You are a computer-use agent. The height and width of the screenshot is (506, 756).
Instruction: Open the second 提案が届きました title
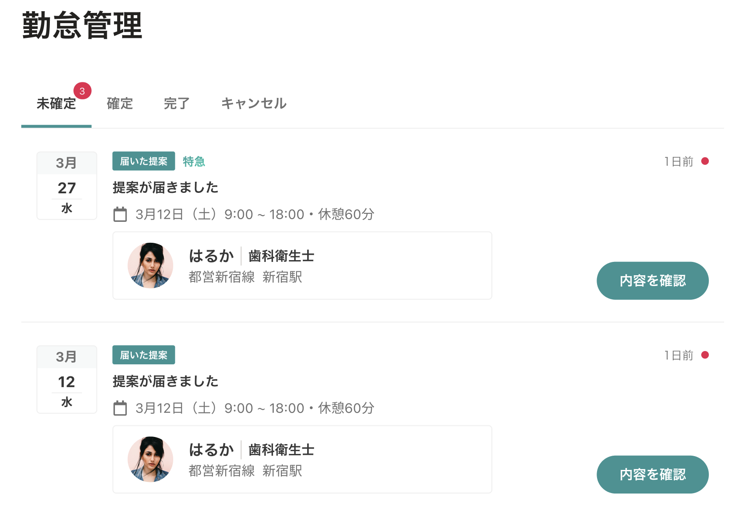click(165, 381)
